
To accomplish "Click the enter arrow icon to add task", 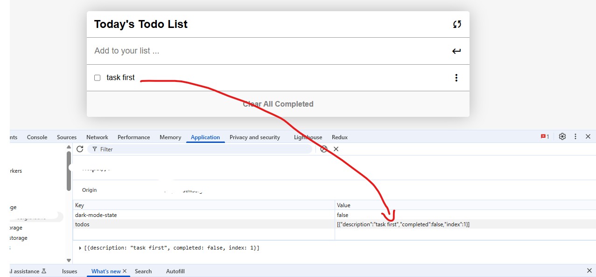I will tap(456, 51).
